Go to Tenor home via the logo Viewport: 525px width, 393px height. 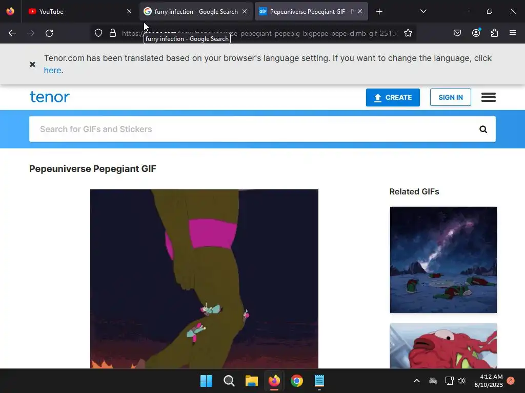tap(50, 97)
